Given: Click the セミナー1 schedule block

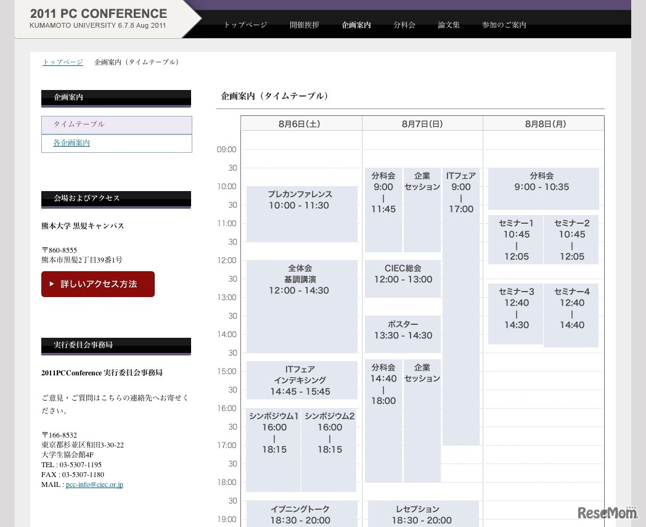Looking at the screenshot, I should (516, 240).
